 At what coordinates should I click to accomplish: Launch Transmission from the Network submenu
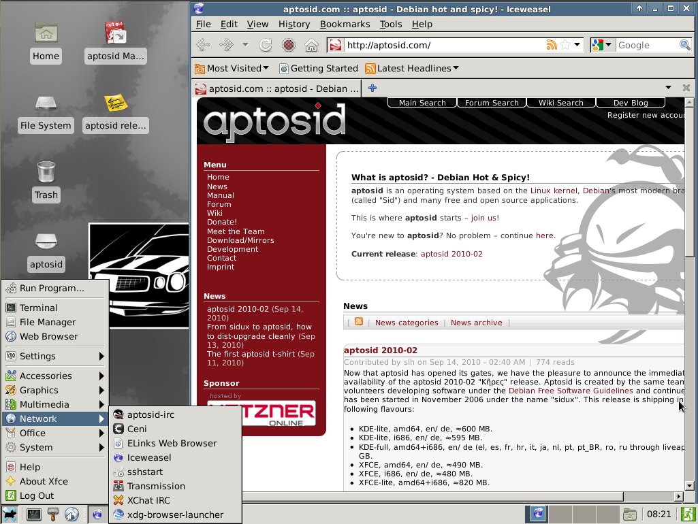coord(176,486)
